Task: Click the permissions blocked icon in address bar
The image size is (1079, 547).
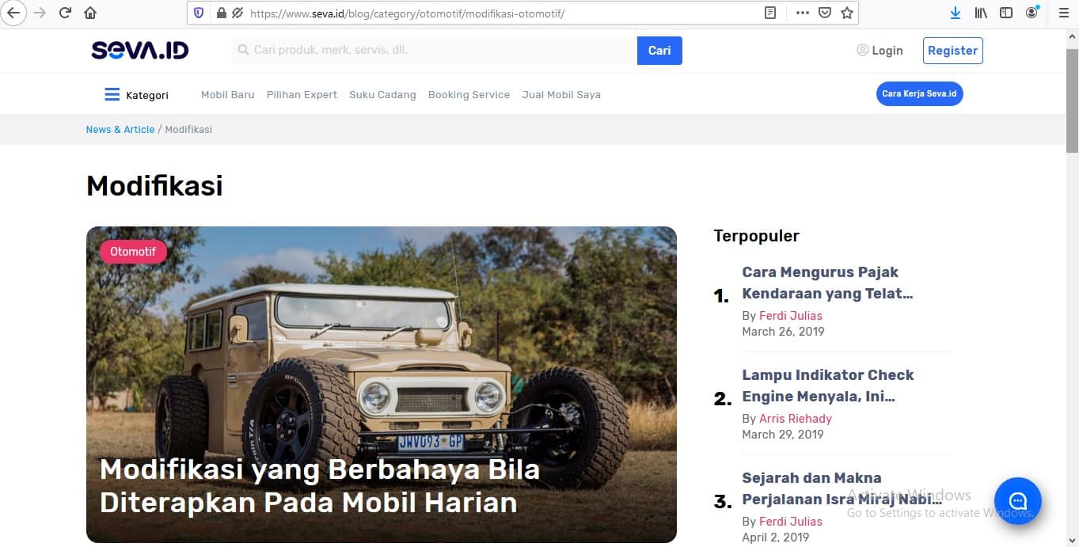Action: [237, 13]
